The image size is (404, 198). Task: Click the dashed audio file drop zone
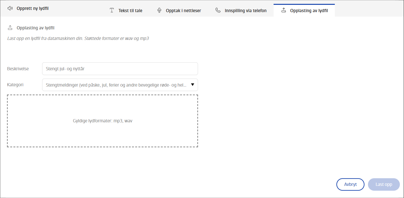[102, 121]
